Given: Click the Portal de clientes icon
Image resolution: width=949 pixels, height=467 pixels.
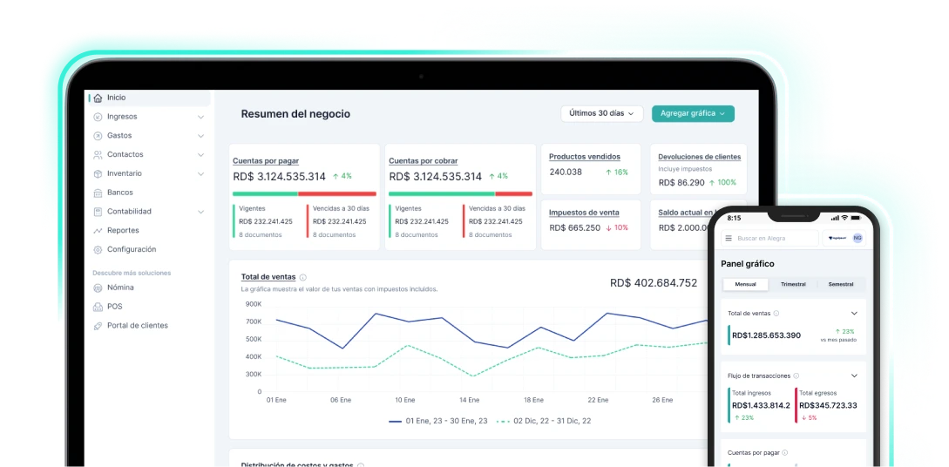Looking at the screenshot, I should [x=98, y=326].
